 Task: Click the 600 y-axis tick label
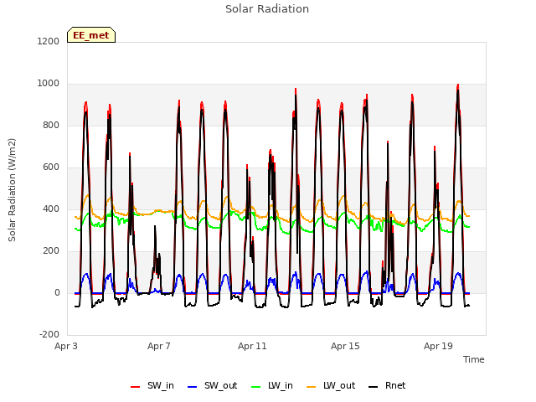tap(51, 167)
